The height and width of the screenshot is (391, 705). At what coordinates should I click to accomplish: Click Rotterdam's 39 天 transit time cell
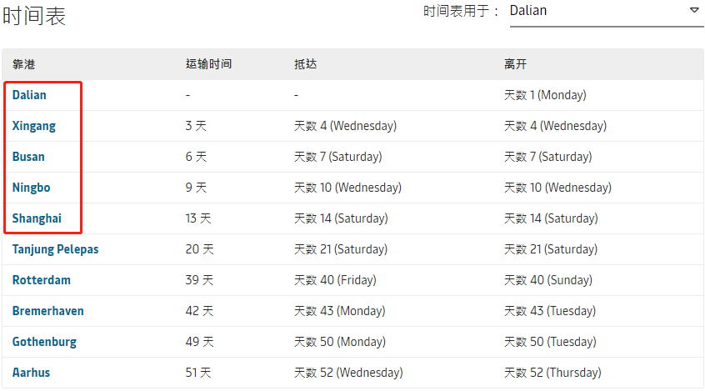pos(199,280)
